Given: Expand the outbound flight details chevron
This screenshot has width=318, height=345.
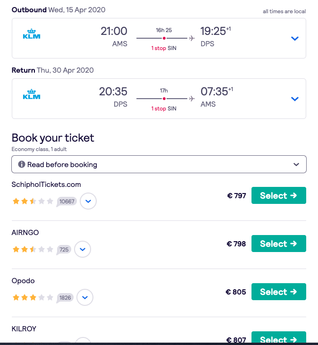Looking at the screenshot, I should (295, 39).
